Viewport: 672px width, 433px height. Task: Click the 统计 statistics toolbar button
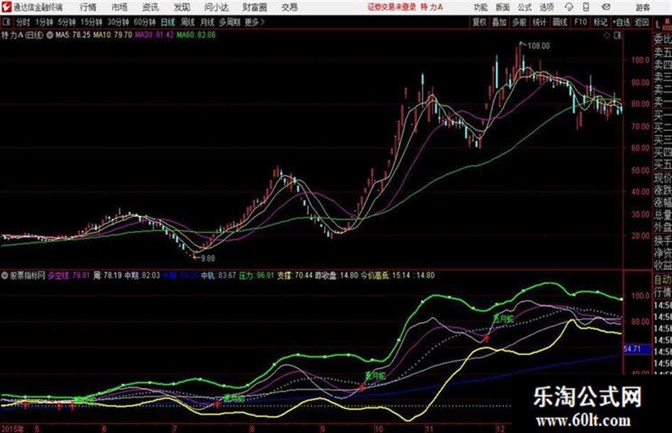(x=539, y=22)
